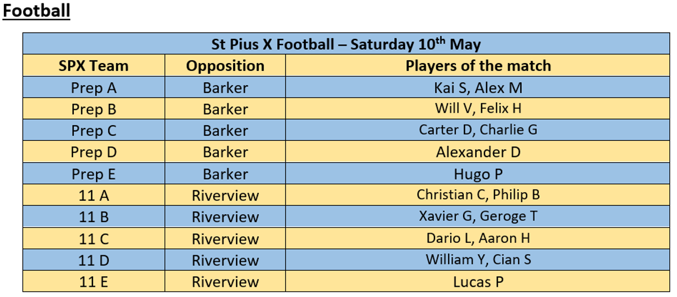Screen dimensions: 677x297
Task: Click the SPX Team column header
Action: coord(94,66)
